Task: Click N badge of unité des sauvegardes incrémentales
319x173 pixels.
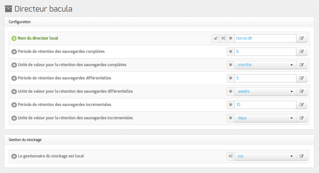Action: [x=14, y=118]
